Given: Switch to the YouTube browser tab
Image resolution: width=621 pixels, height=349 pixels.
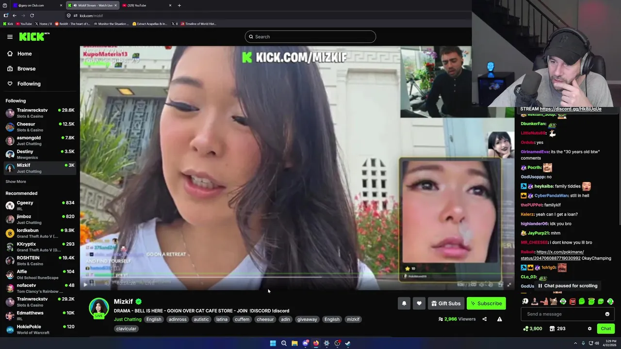Looking at the screenshot, I should coord(147,5).
